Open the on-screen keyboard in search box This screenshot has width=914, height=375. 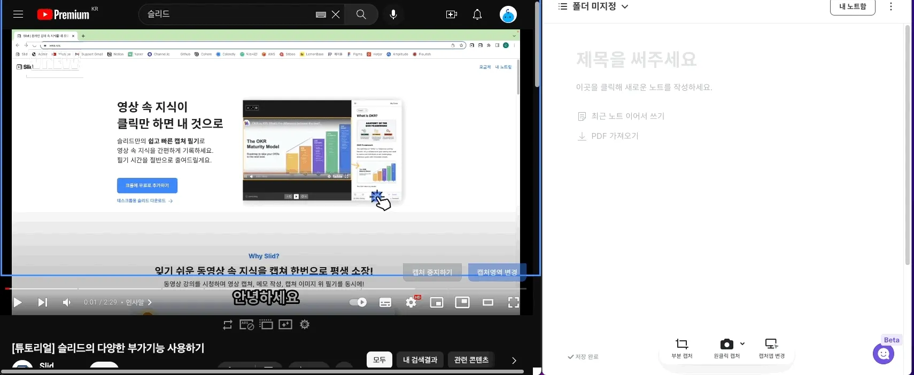321,14
